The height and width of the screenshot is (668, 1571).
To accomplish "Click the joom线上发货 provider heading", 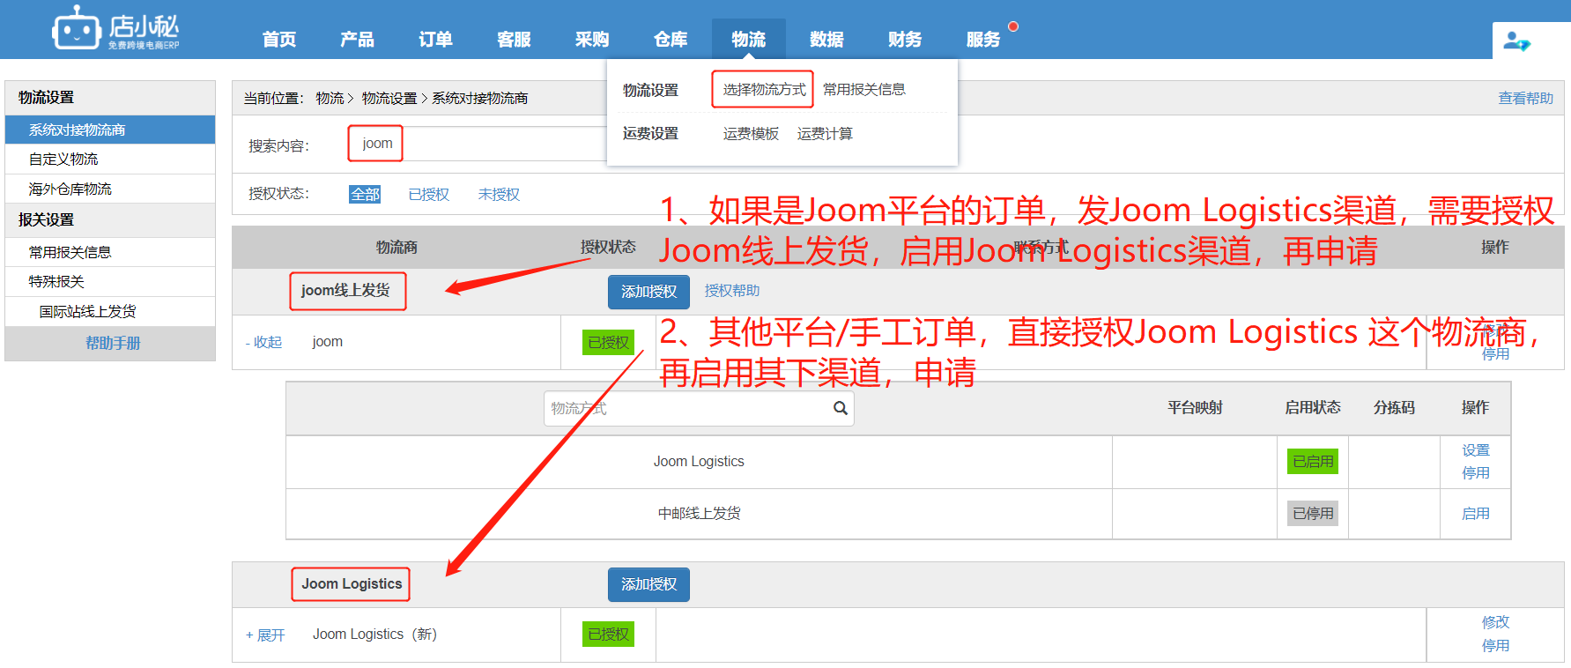I will (x=345, y=291).
